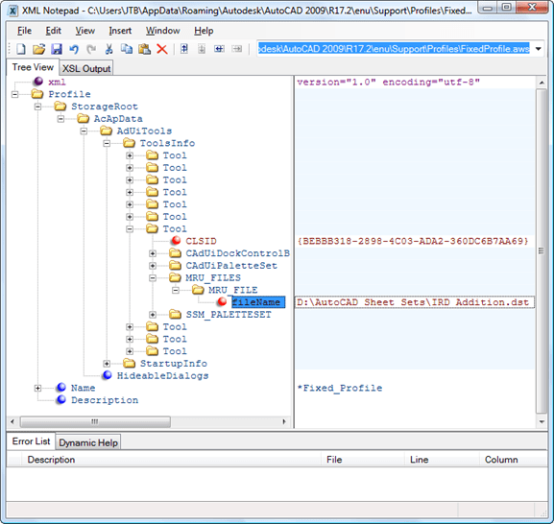Viewport: 554px width, 524px height.
Task: Open the Insert menu
Action: click(x=120, y=31)
